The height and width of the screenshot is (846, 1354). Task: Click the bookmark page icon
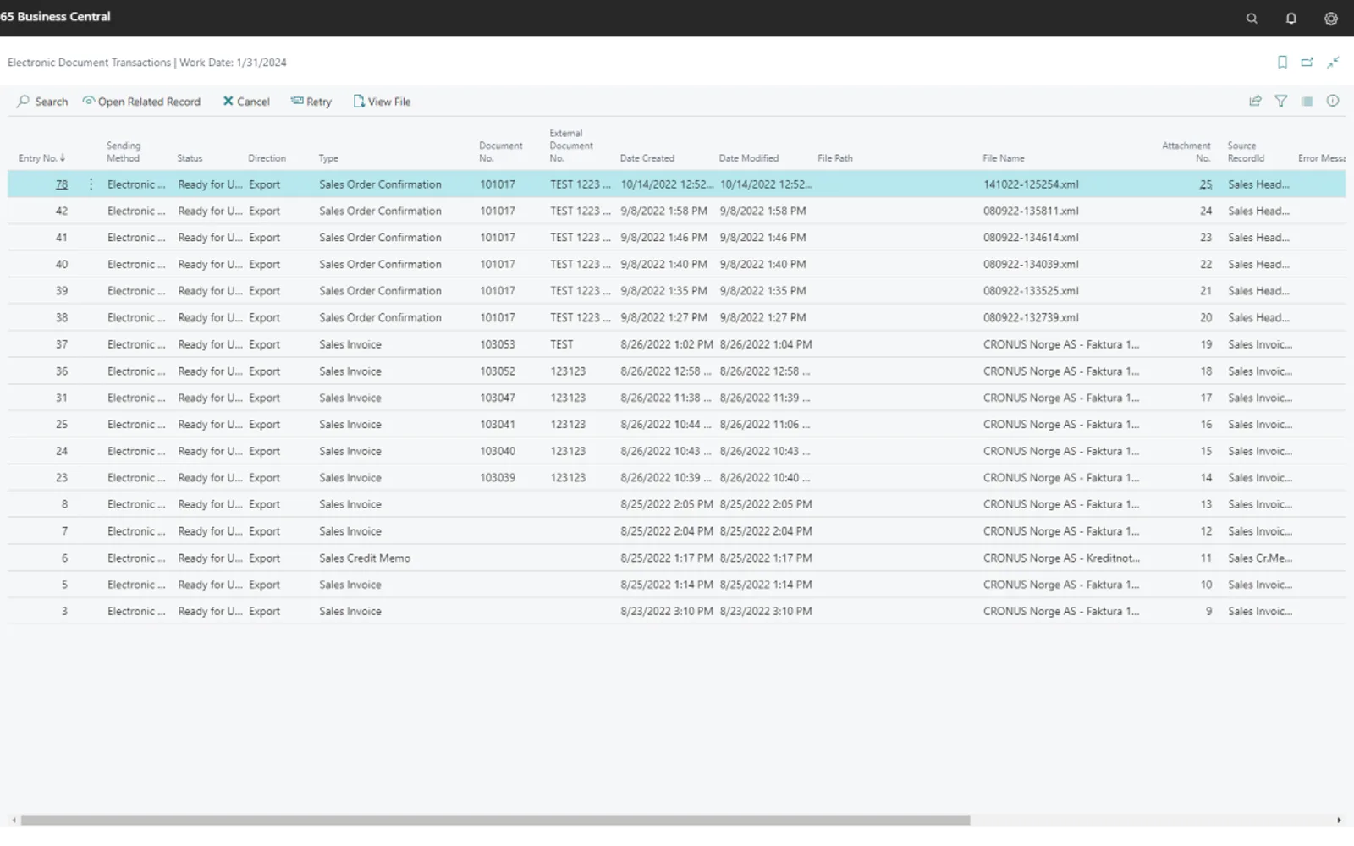pyautogui.click(x=1282, y=62)
